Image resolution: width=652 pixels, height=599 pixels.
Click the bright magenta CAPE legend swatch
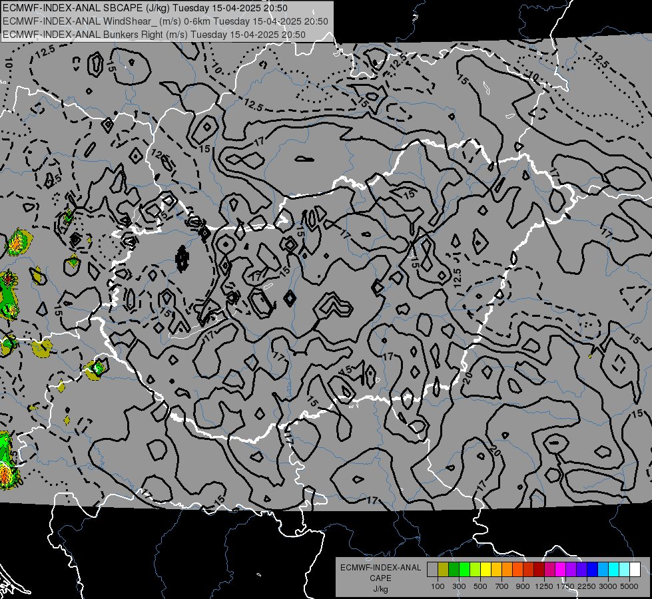click(561, 570)
